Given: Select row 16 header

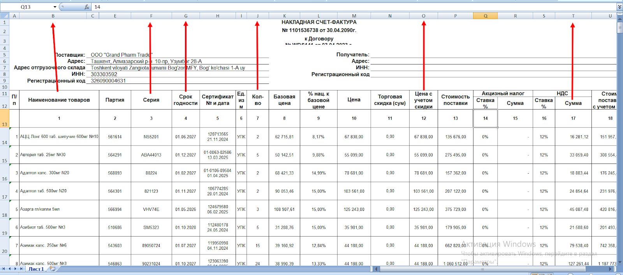Looking at the screenshot, I should tap(5, 173).
